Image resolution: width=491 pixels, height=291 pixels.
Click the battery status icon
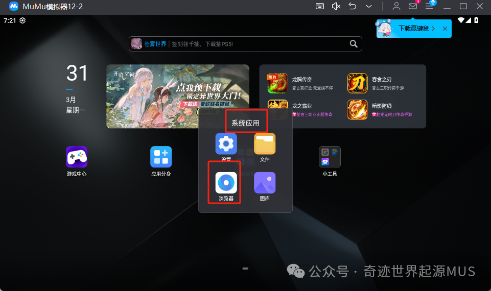click(476, 20)
